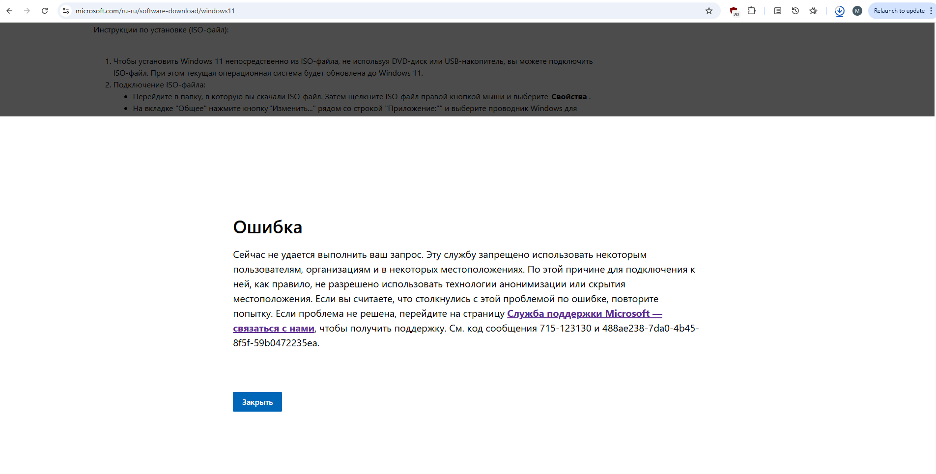The width and height of the screenshot is (936, 474).
Task: Go back to the previous page
Action: tap(9, 11)
